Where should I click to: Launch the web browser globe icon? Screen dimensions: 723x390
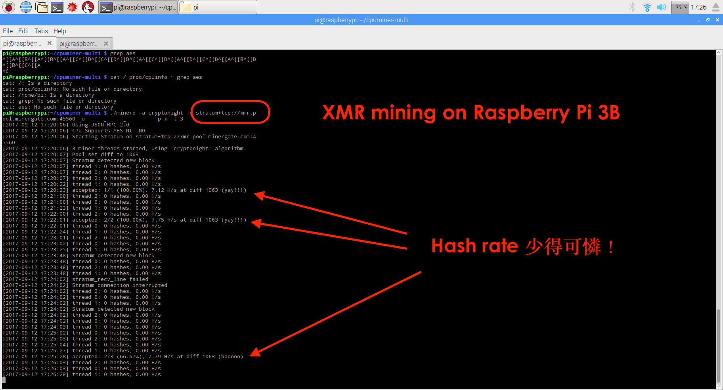[26, 7]
